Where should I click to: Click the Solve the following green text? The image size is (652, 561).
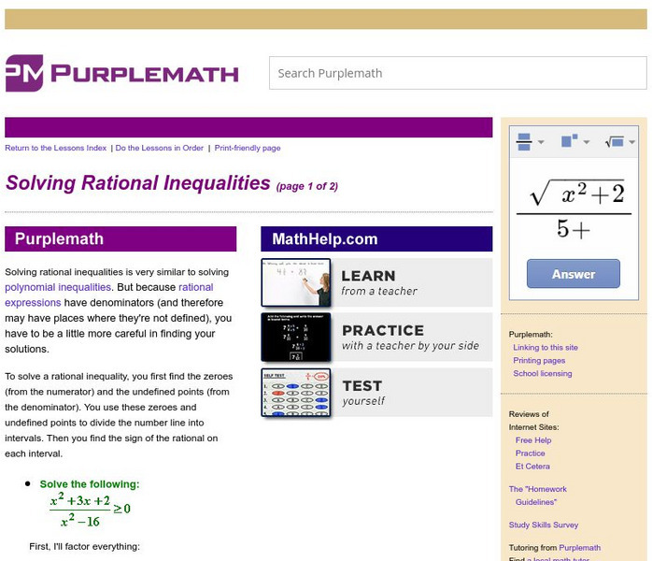(x=90, y=484)
